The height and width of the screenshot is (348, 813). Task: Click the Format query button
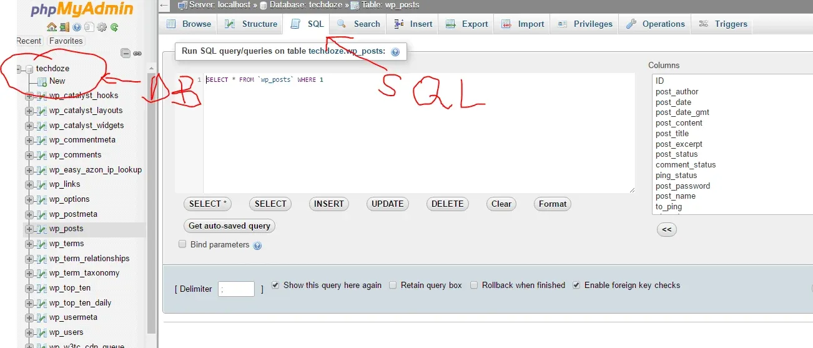[553, 204]
